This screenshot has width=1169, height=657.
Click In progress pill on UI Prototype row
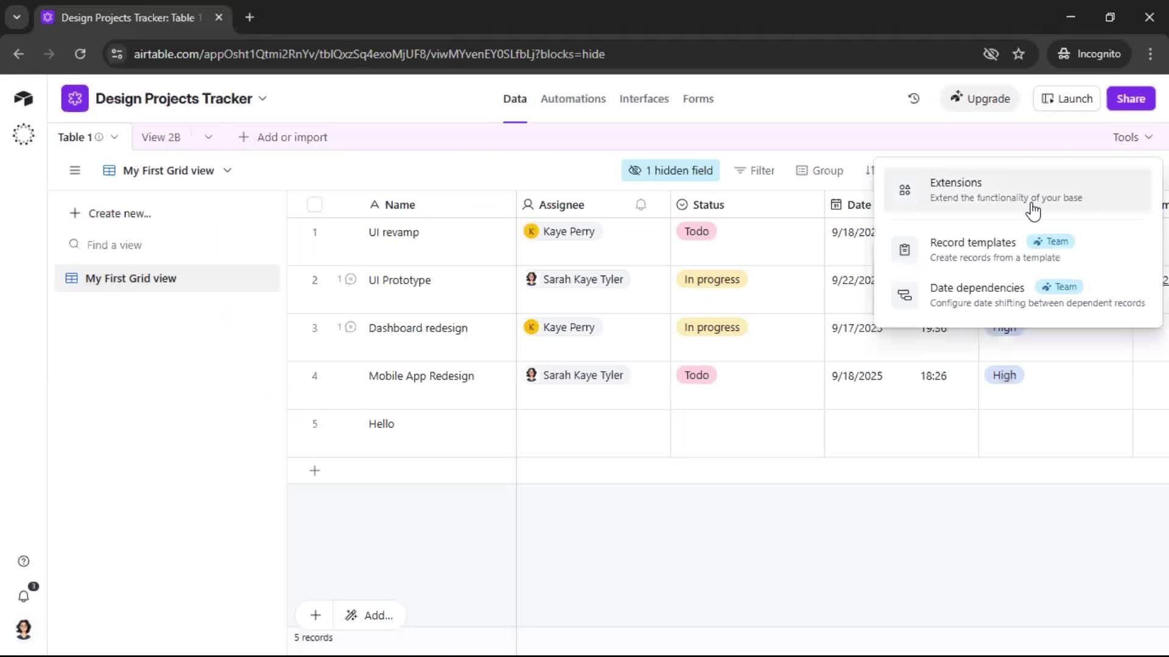(x=712, y=279)
